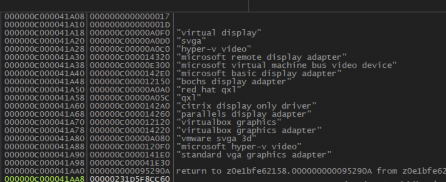Select stack address 000000C000041A40

pyautogui.click(x=44, y=73)
